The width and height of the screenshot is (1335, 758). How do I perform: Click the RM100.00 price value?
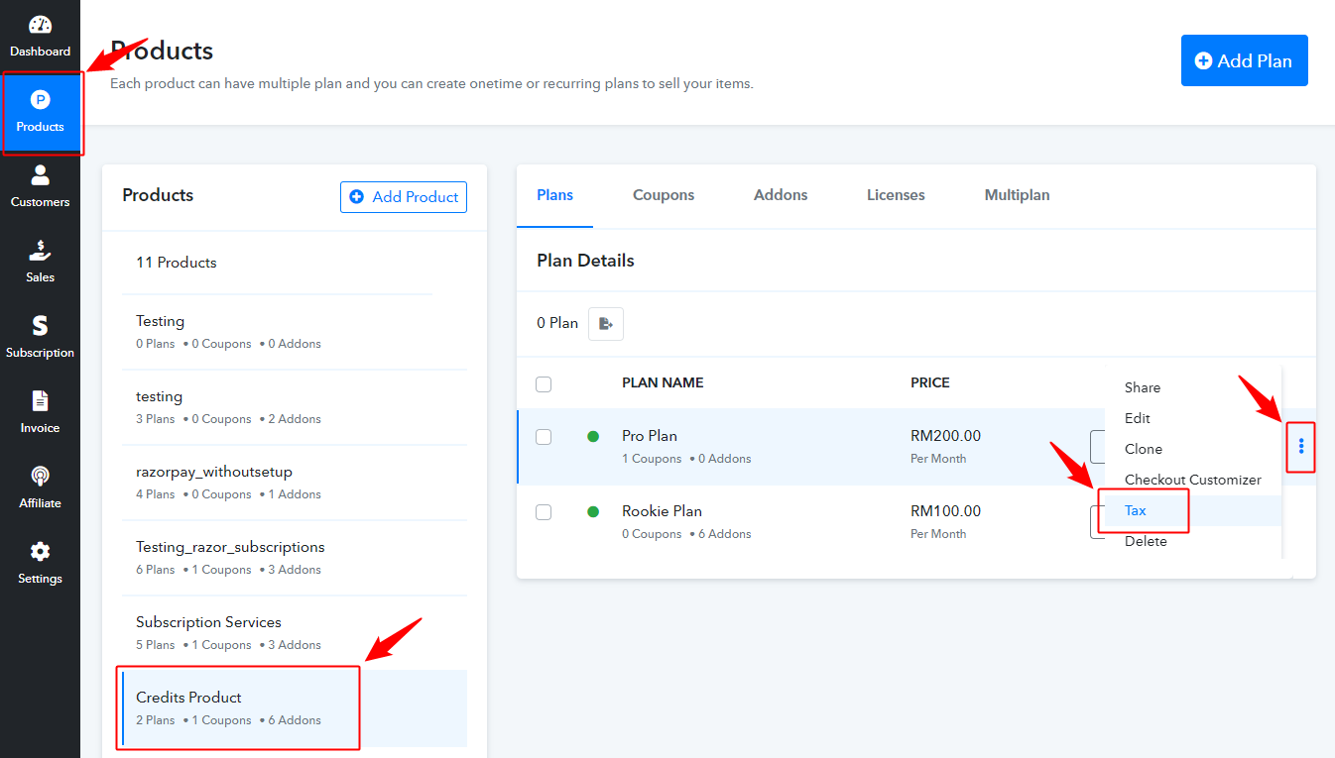pos(945,511)
